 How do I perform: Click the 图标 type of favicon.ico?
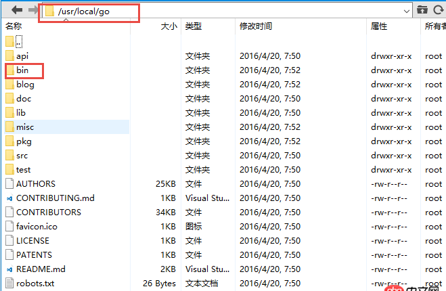pyautogui.click(x=194, y=227)
